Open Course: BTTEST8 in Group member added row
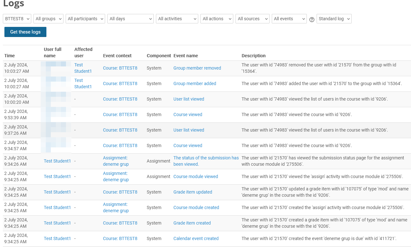Image resolution: width=411 pixels, height=247 pixels. point(120,83)
